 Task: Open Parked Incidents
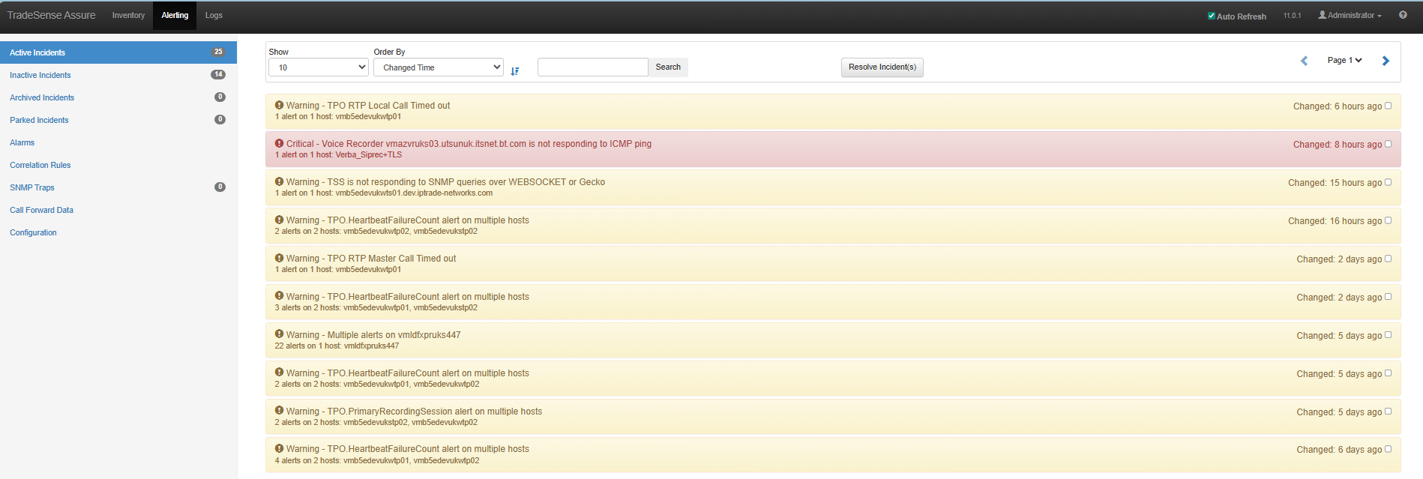[x=39, y=120]
